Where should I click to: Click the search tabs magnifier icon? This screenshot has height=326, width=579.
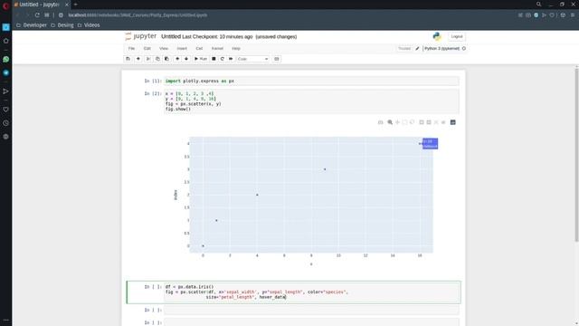click(539, 5)
